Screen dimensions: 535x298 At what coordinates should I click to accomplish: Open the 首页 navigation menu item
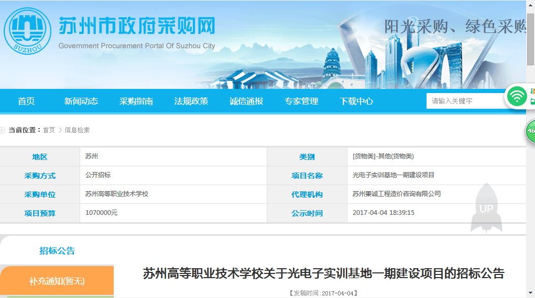[x=26, y=101]
